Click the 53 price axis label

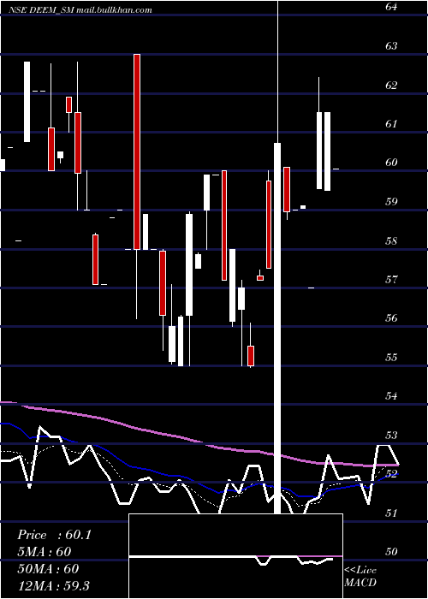click(x=391, y=435)
